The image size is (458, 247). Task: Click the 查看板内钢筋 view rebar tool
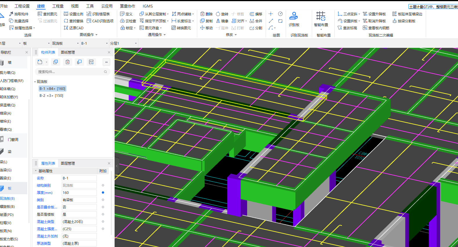point(376,28)
